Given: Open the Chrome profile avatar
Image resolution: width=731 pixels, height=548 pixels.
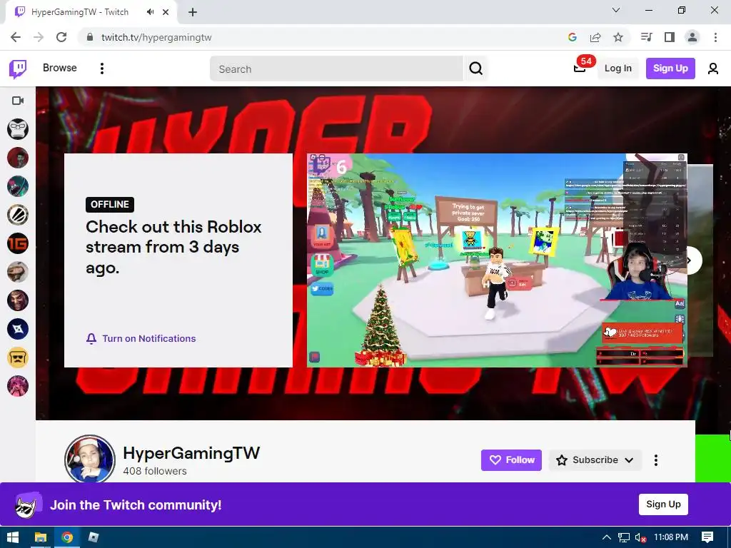Looking at the screenshot, I should pyautogui.click(x=692, y=37).
